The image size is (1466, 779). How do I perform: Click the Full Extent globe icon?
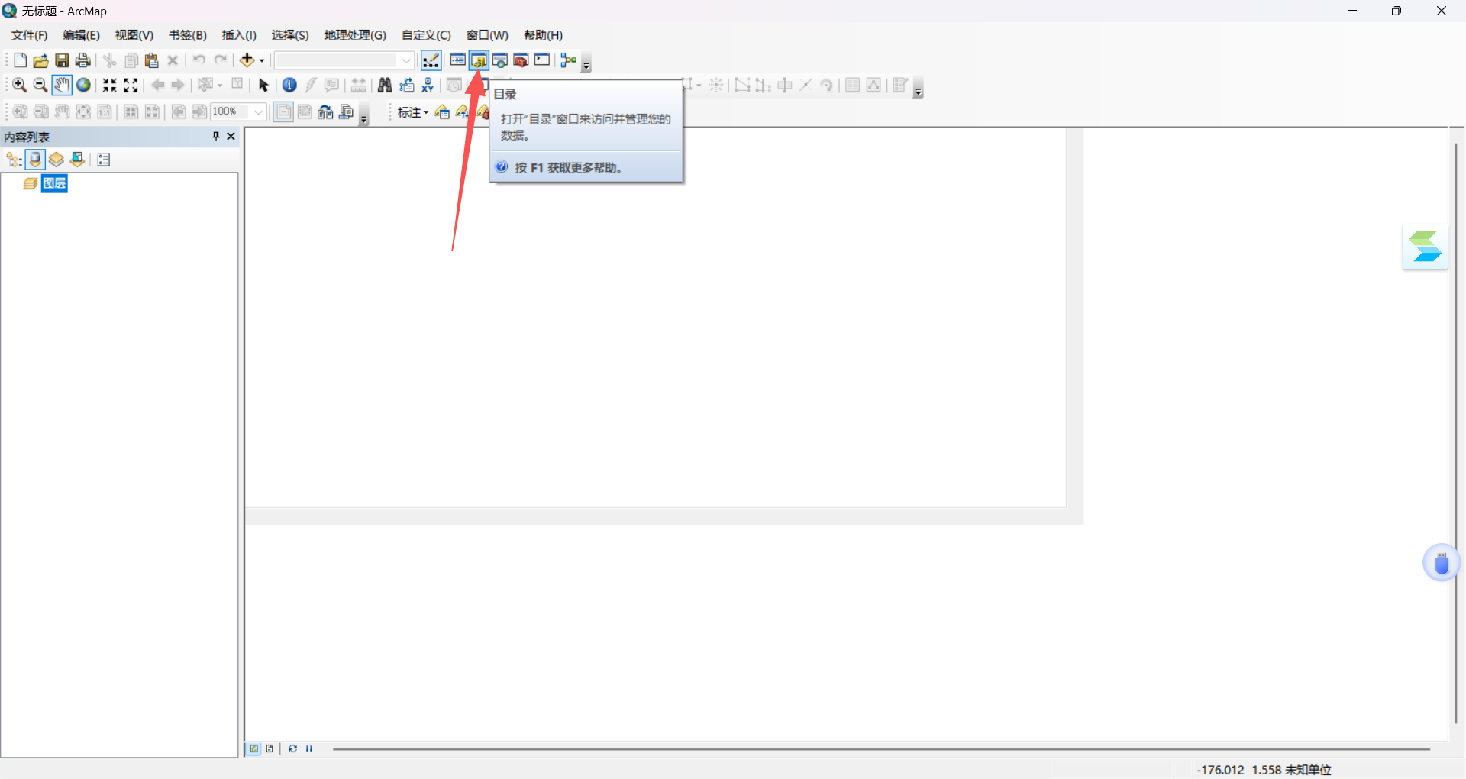[83, 85]
